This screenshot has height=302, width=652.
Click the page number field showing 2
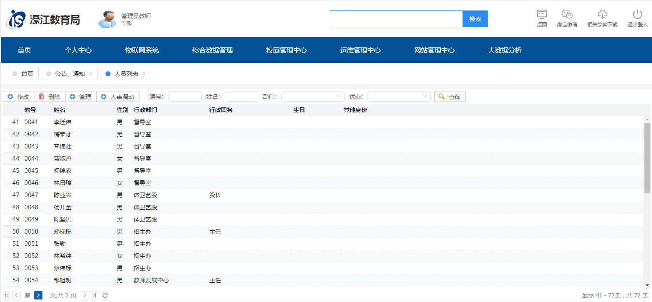coord(38,295)
